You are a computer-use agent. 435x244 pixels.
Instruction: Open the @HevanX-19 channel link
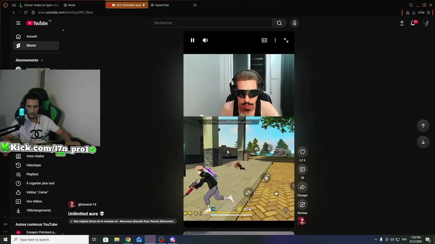[x=87, y=205]
